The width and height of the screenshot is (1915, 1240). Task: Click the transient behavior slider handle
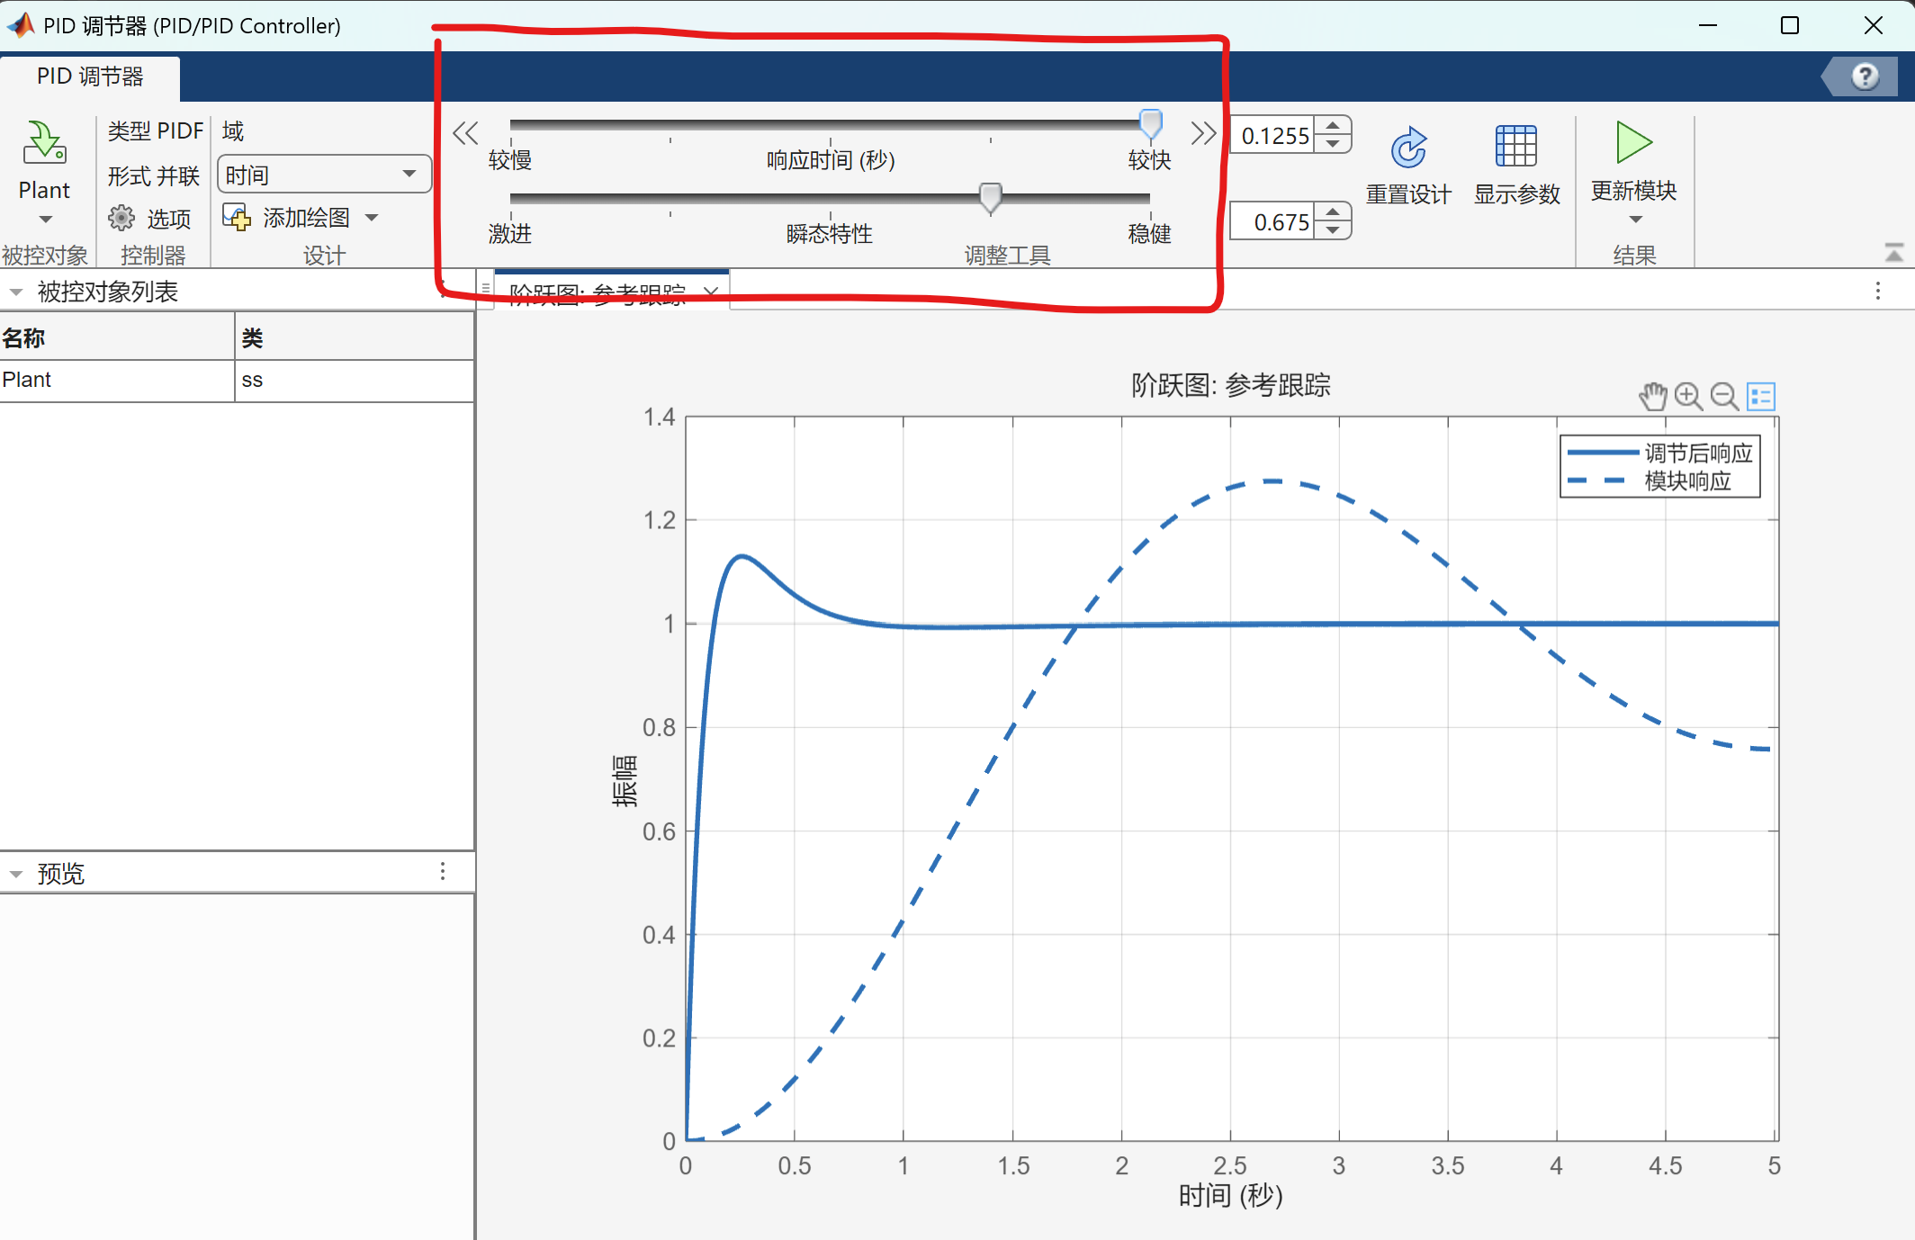[x=990, y=197]
